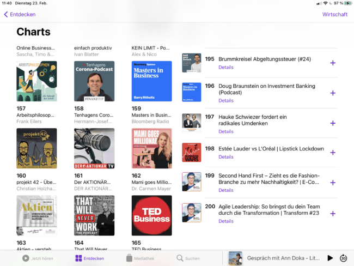Open Details for Doug Braunstein episode
354x266 pixels.
[x=226, y=101]
